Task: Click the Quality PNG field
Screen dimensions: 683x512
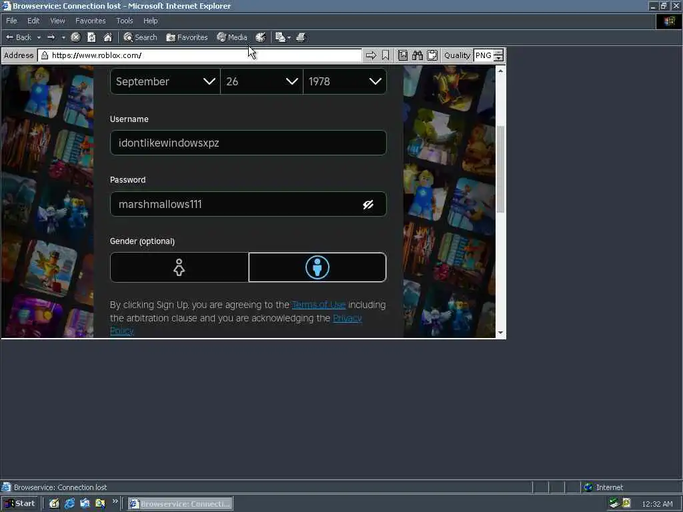Action: pos(484,55)
